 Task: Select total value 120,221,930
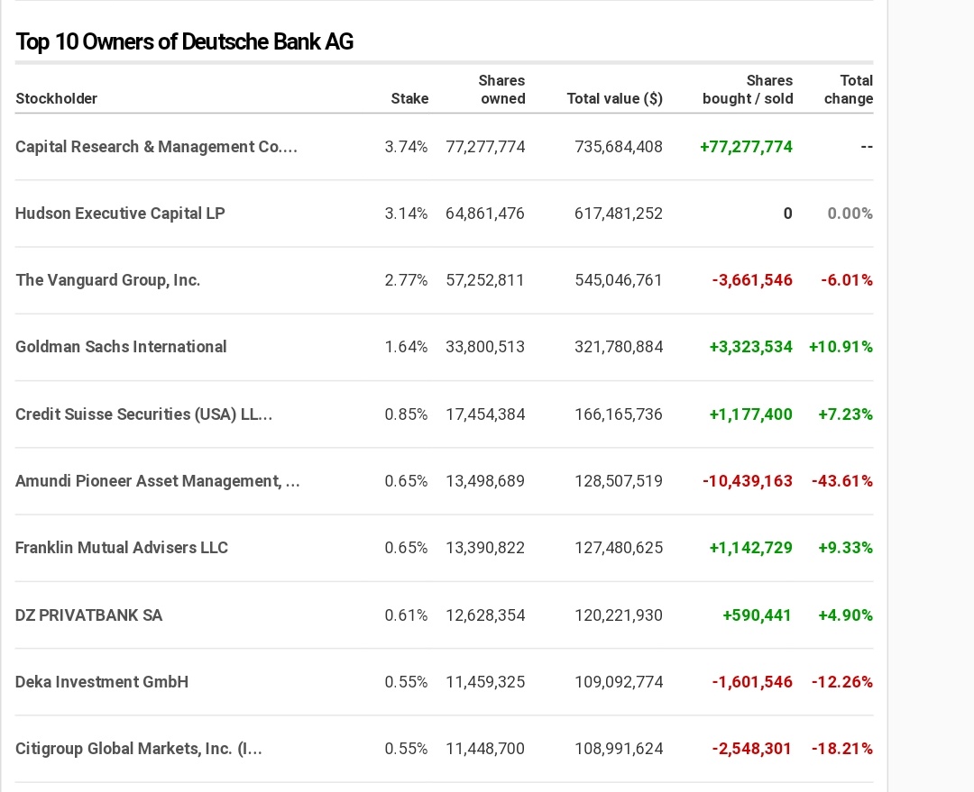[619, 615]
